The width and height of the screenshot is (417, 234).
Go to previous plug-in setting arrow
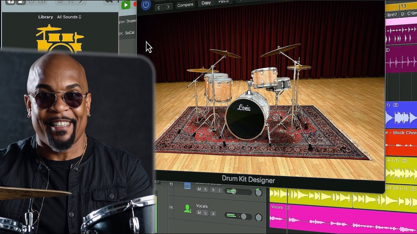click(x=159, y=7)
